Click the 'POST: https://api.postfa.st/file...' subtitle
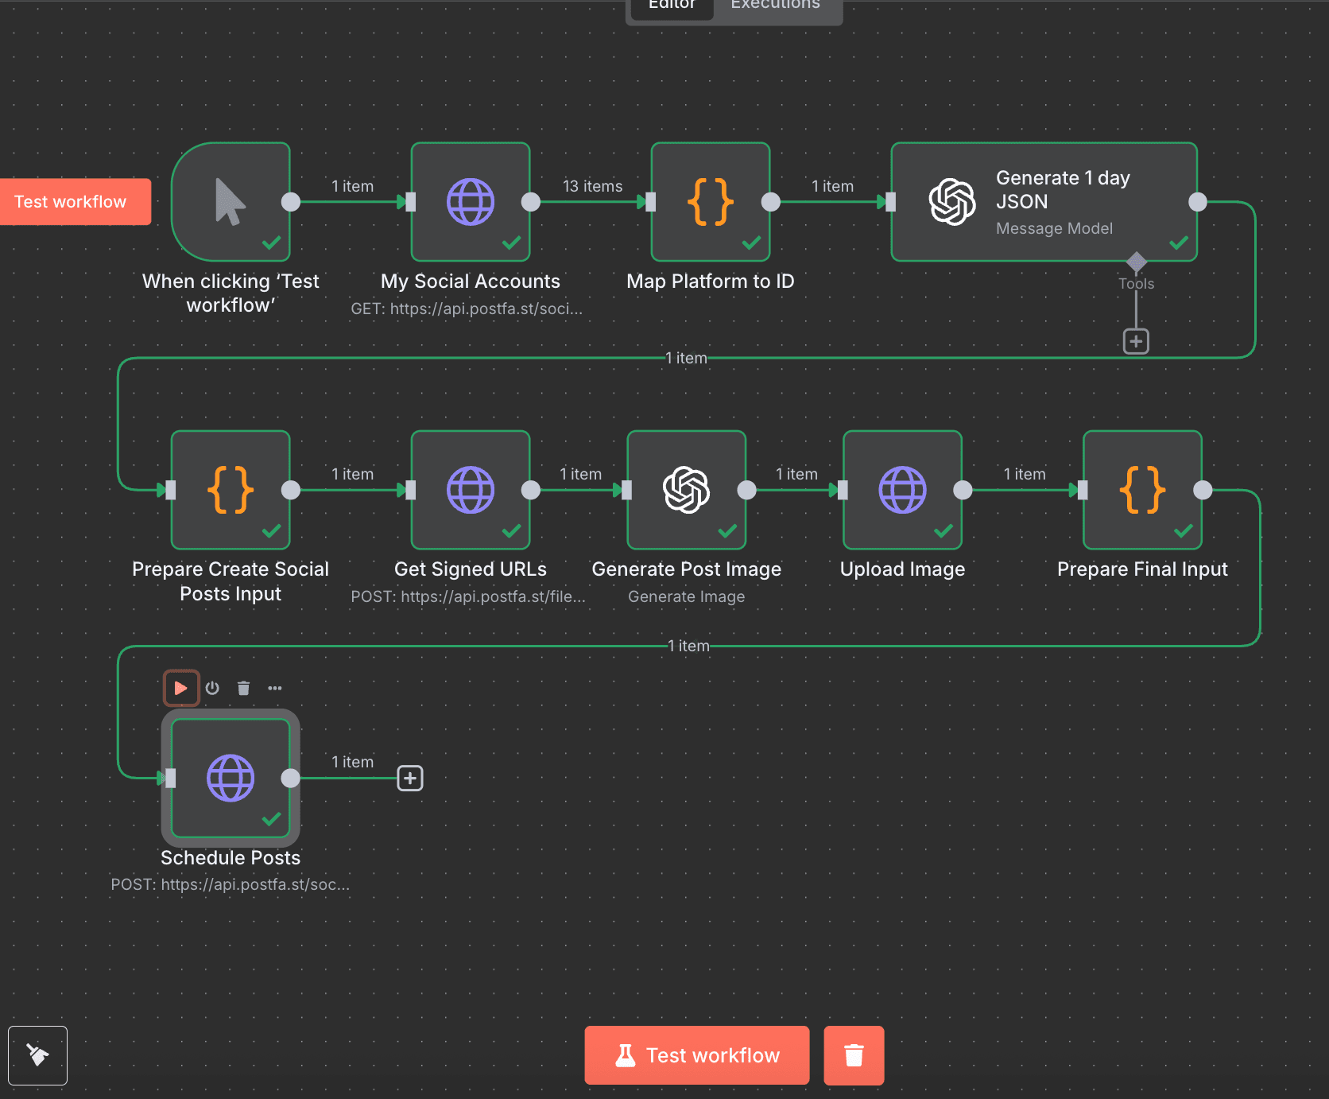The image size is (1329, 1099). click(468, 596)
